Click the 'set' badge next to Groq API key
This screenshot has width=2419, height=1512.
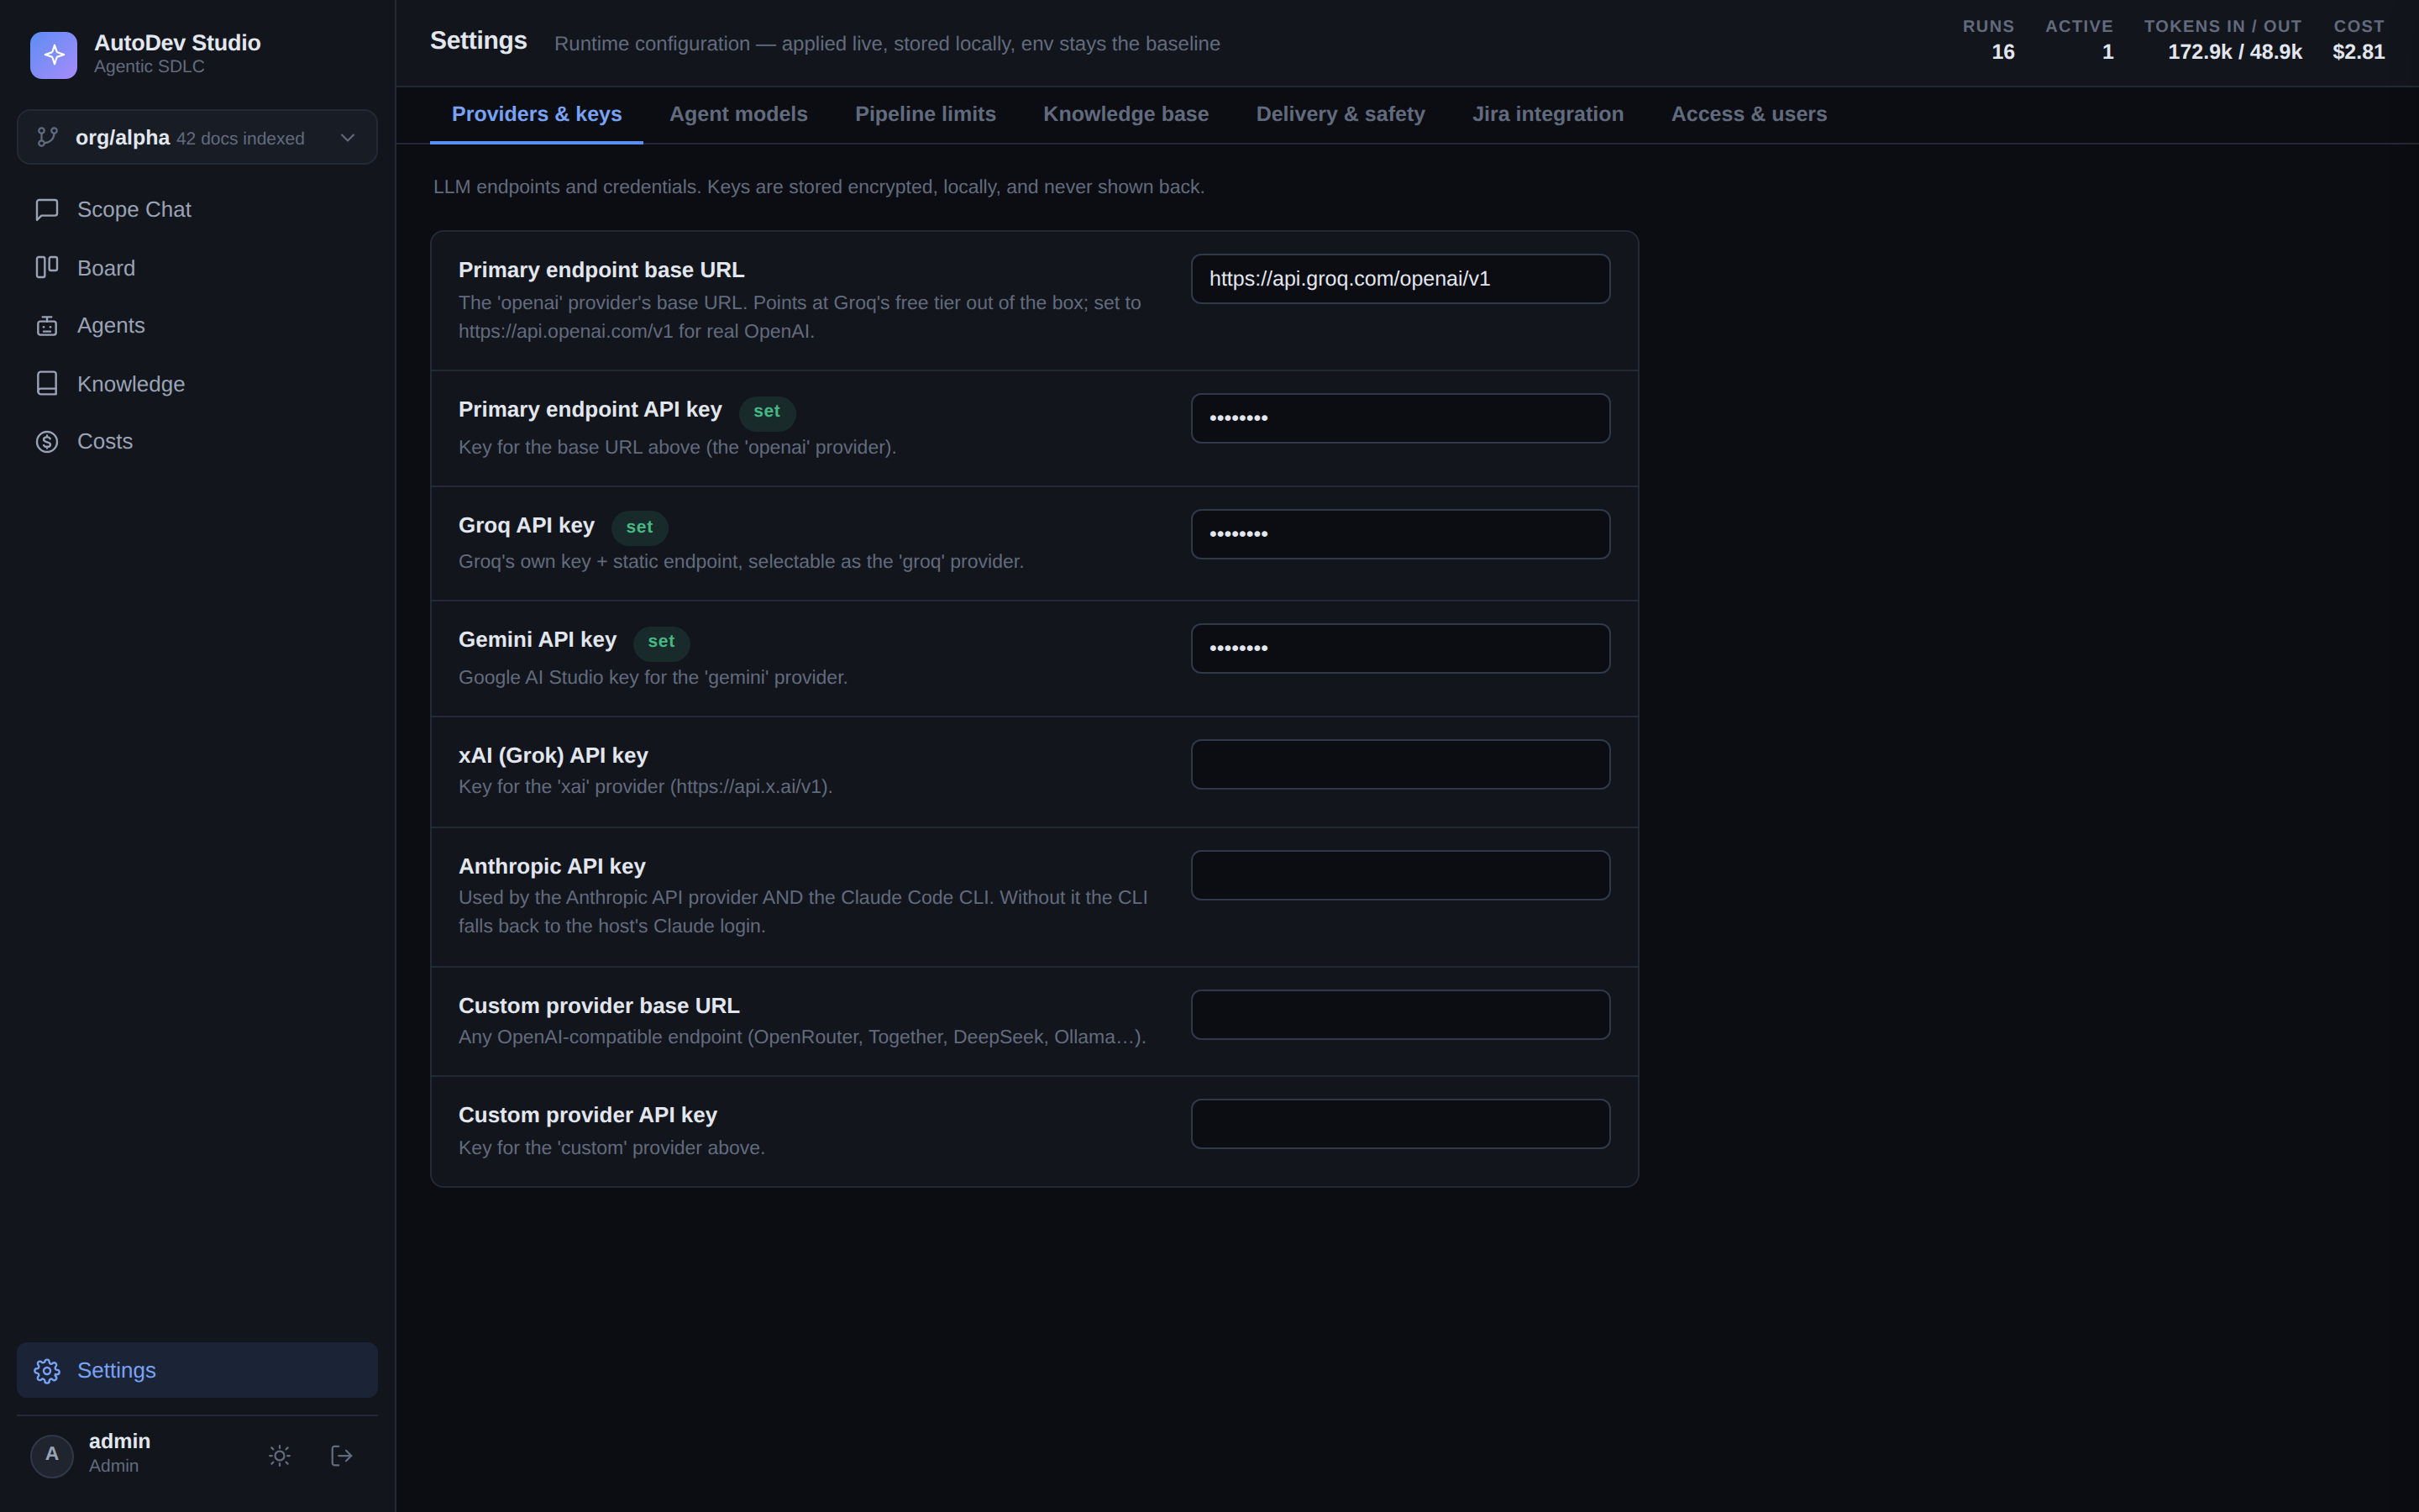(x=640, y=527)
